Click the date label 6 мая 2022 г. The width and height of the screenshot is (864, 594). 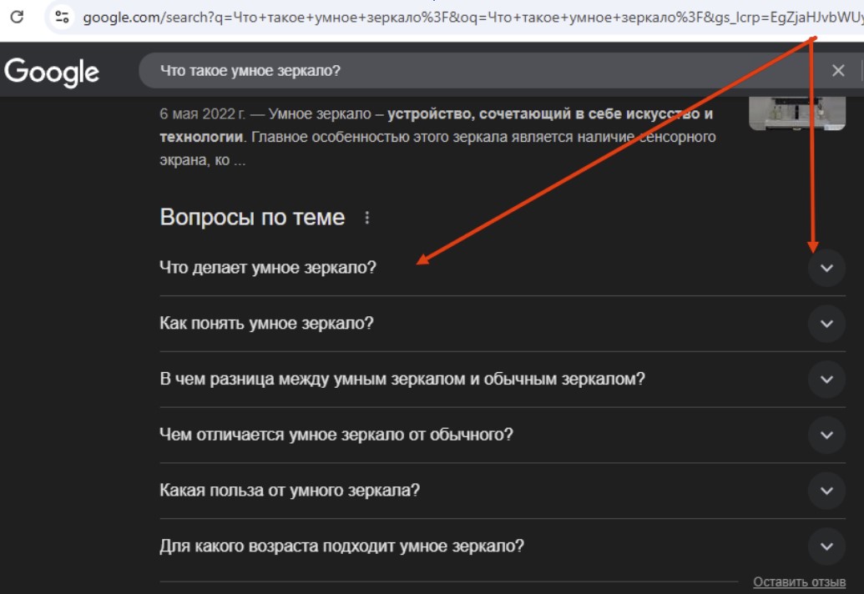coord(201,112)
